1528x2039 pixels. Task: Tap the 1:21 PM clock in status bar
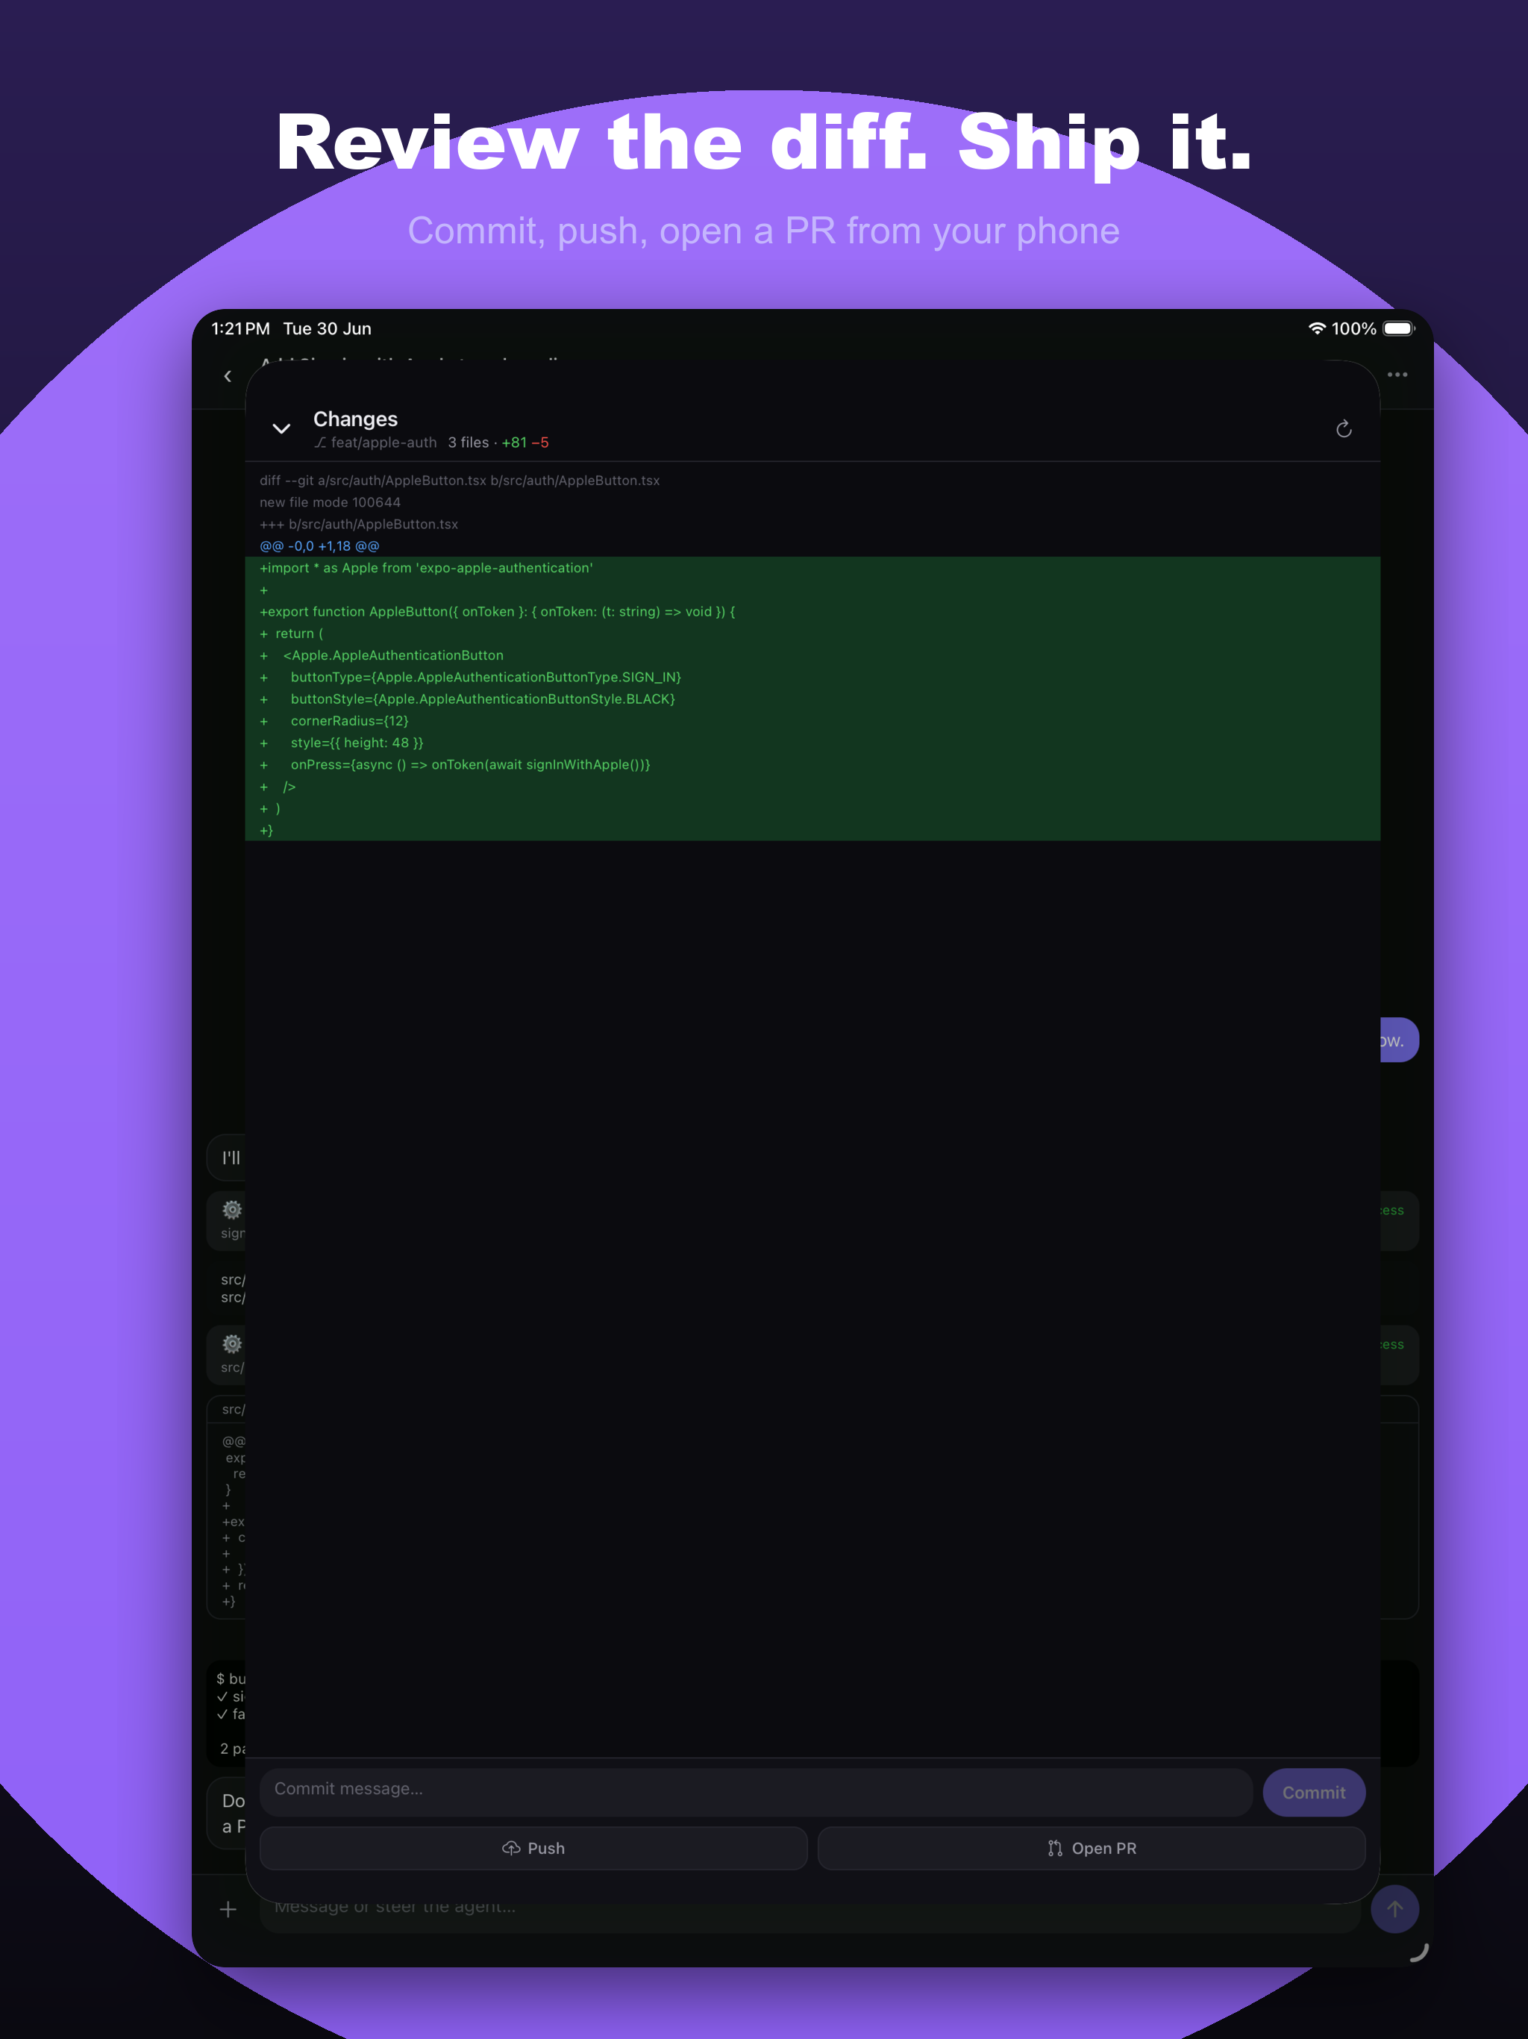point(240,329)
